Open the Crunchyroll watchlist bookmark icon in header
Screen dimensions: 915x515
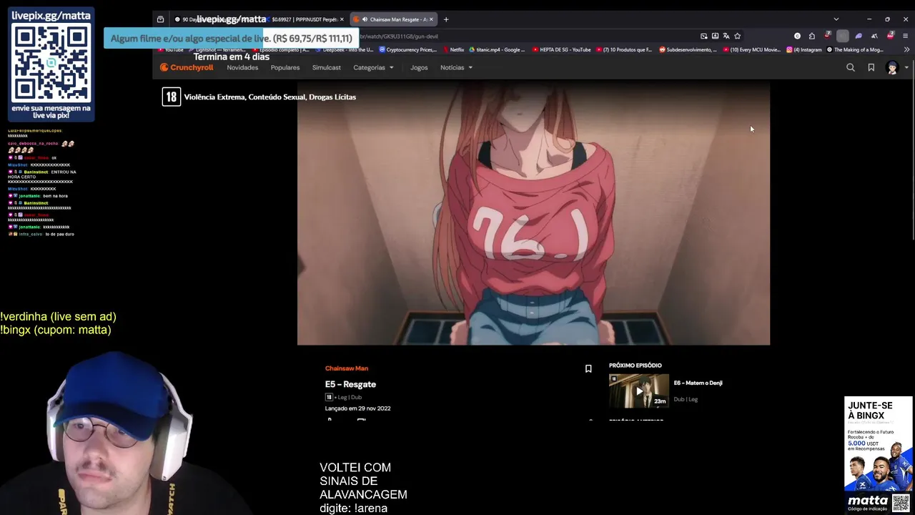coord(871,67)
